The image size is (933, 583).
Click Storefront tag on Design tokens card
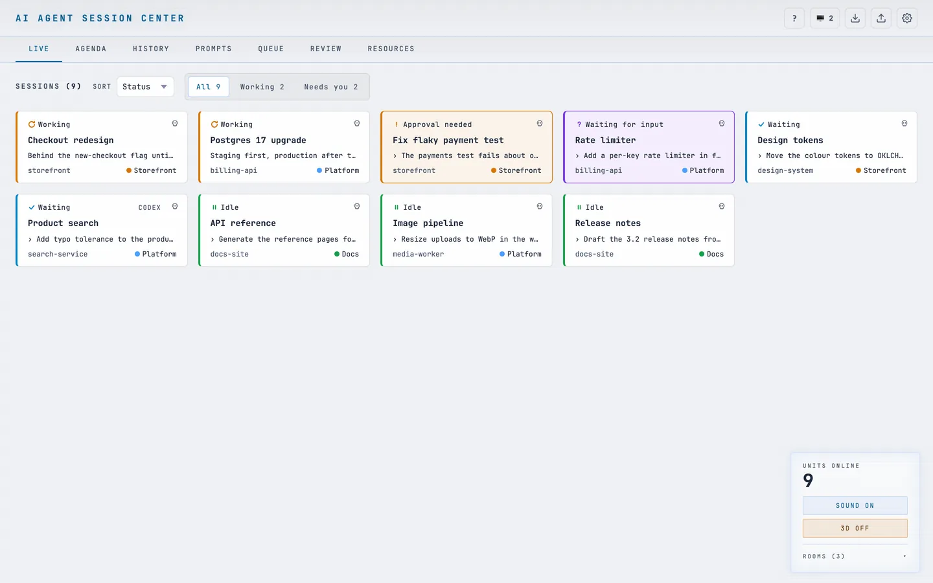coord(881,170)
